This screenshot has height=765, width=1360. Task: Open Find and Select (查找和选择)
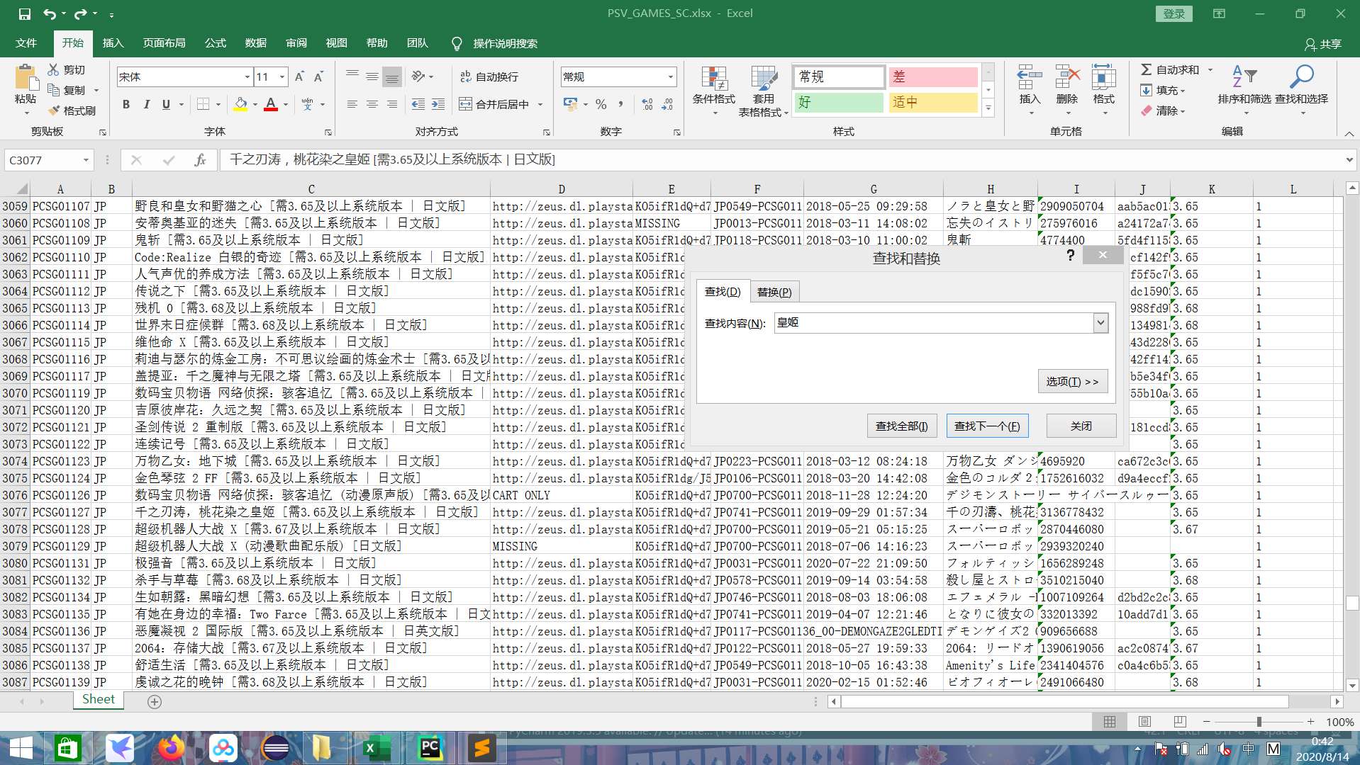[x=1302, y=86]
